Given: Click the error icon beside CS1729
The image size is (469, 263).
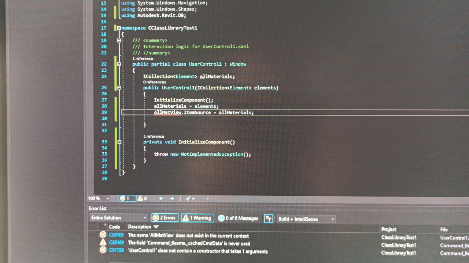Looking at the screenshot, I should coord(103,250).
